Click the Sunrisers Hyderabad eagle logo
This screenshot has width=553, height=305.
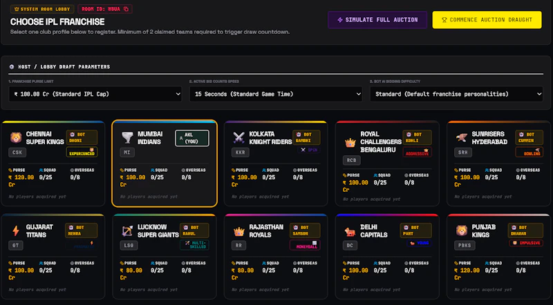(x=462, y=137)
